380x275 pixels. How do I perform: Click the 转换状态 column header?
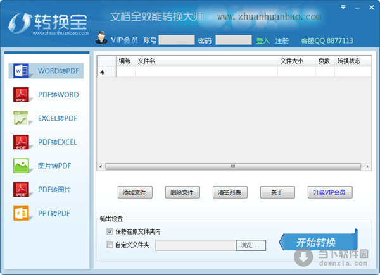point(353,61)
